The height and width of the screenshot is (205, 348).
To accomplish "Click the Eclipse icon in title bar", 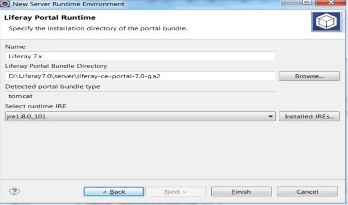I will click(5, 4).
